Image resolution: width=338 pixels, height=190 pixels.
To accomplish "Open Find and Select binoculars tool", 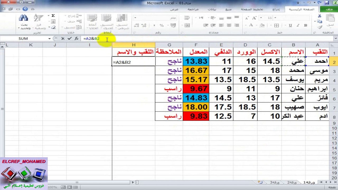I will click(24, 21).
